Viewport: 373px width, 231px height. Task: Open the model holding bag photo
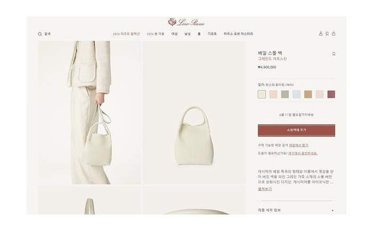(x=90, y=113)
